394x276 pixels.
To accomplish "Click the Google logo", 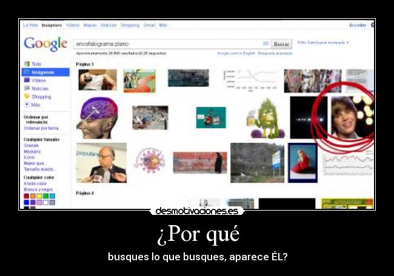I will pyautogui.click(x=45, y=44).
